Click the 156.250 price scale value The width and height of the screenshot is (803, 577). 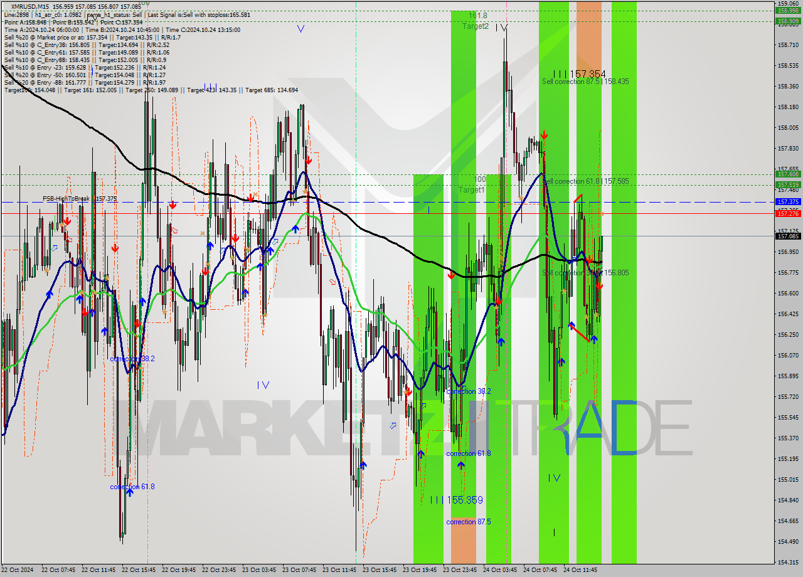(x=788, y=334)
